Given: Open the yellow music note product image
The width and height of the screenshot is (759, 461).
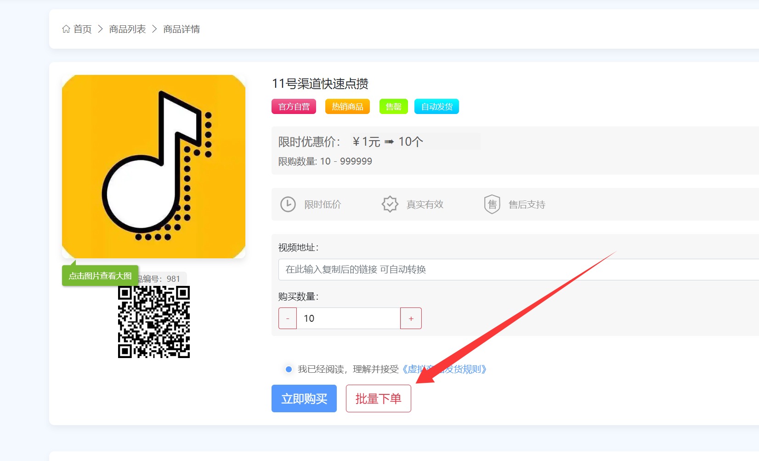Looking at the screenshot, I should click(x=153, y=166).
